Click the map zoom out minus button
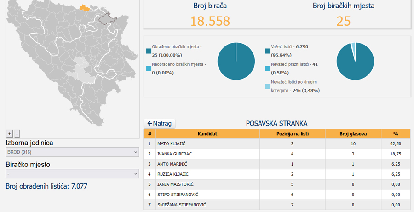This screenshot has height=212, width=414. [x=17, y=134]
